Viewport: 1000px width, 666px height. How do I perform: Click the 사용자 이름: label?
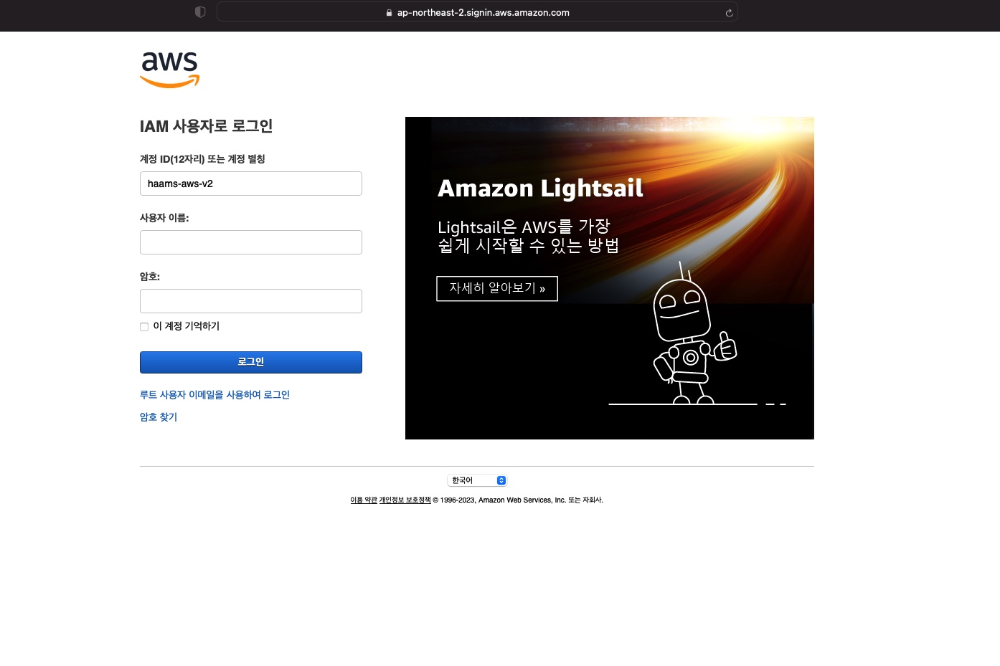[x=164, y=218]
